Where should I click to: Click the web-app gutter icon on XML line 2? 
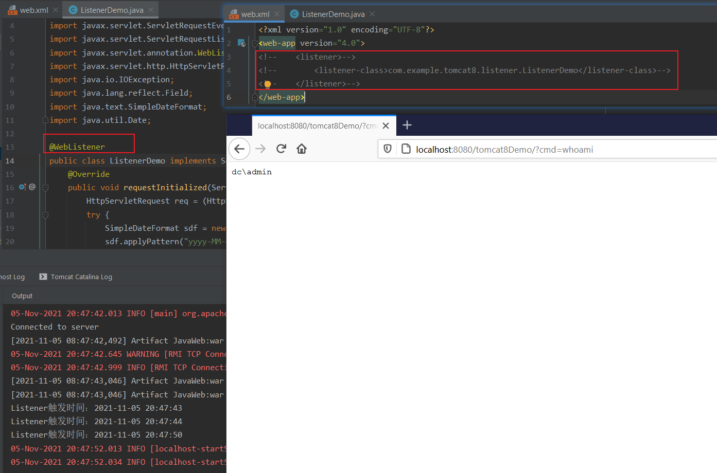(x=241, y=43)
